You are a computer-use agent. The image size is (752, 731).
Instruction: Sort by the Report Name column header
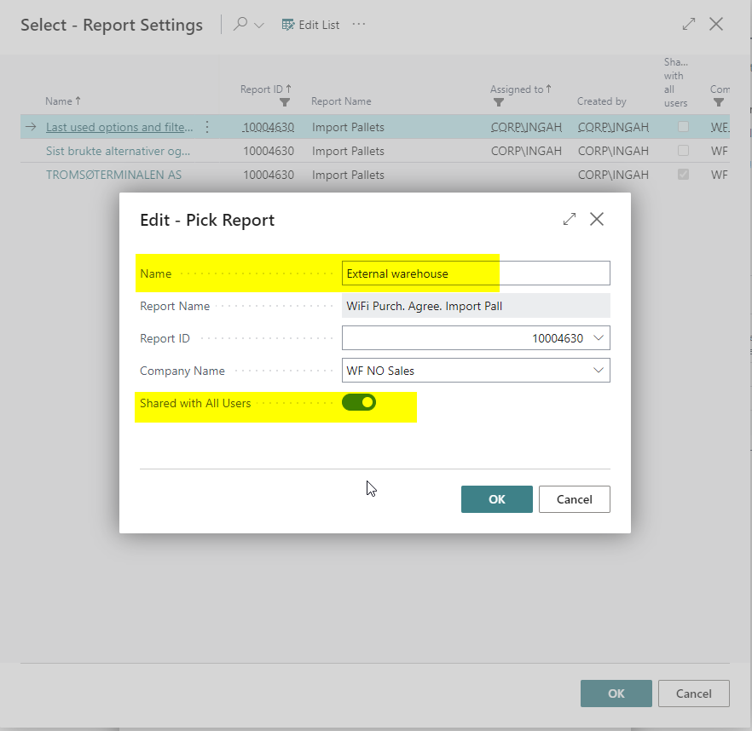(341, 101)
